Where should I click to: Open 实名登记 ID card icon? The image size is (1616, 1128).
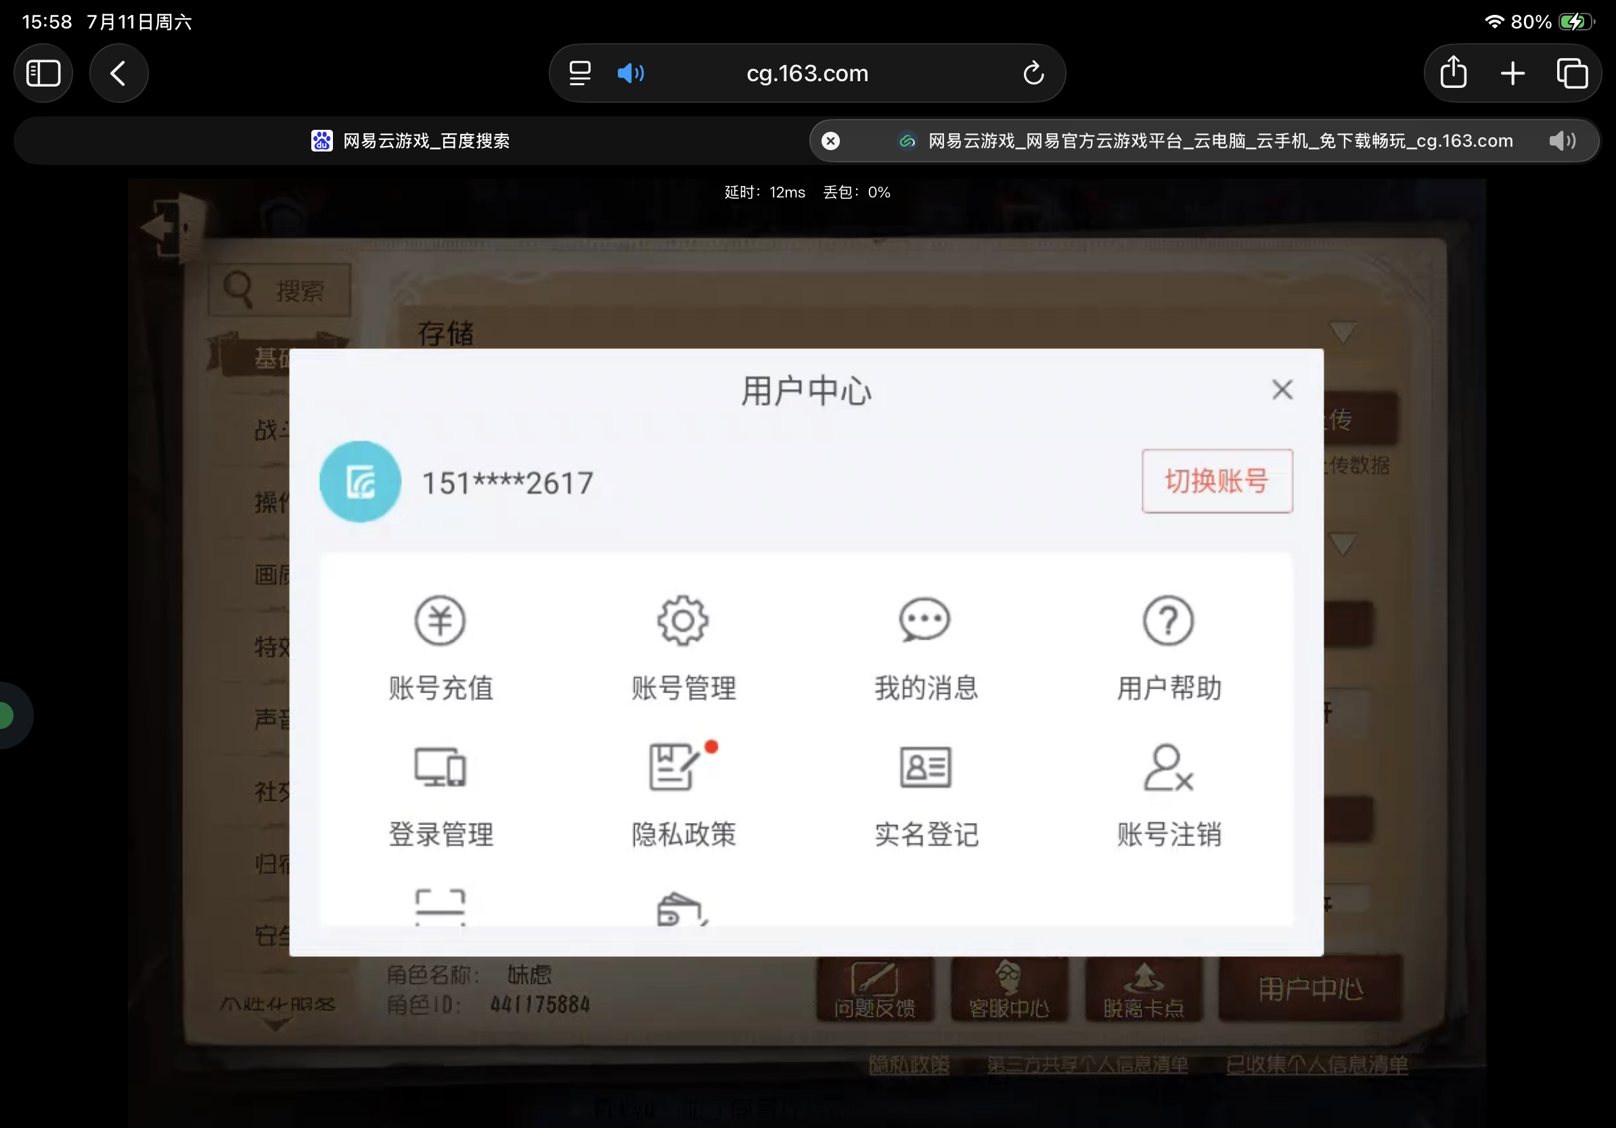[x=926, y=766]
